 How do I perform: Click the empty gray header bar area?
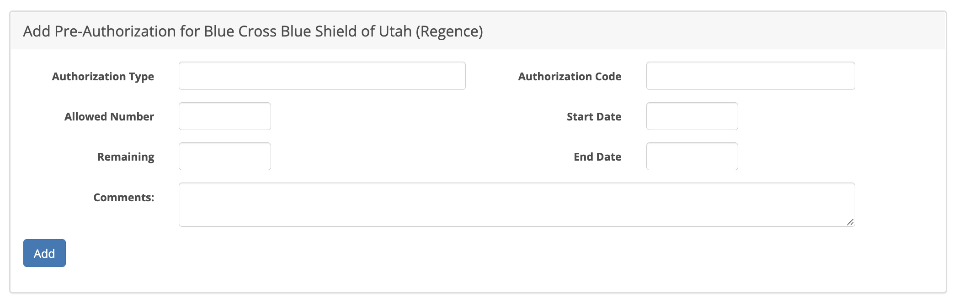click(709, 31)
